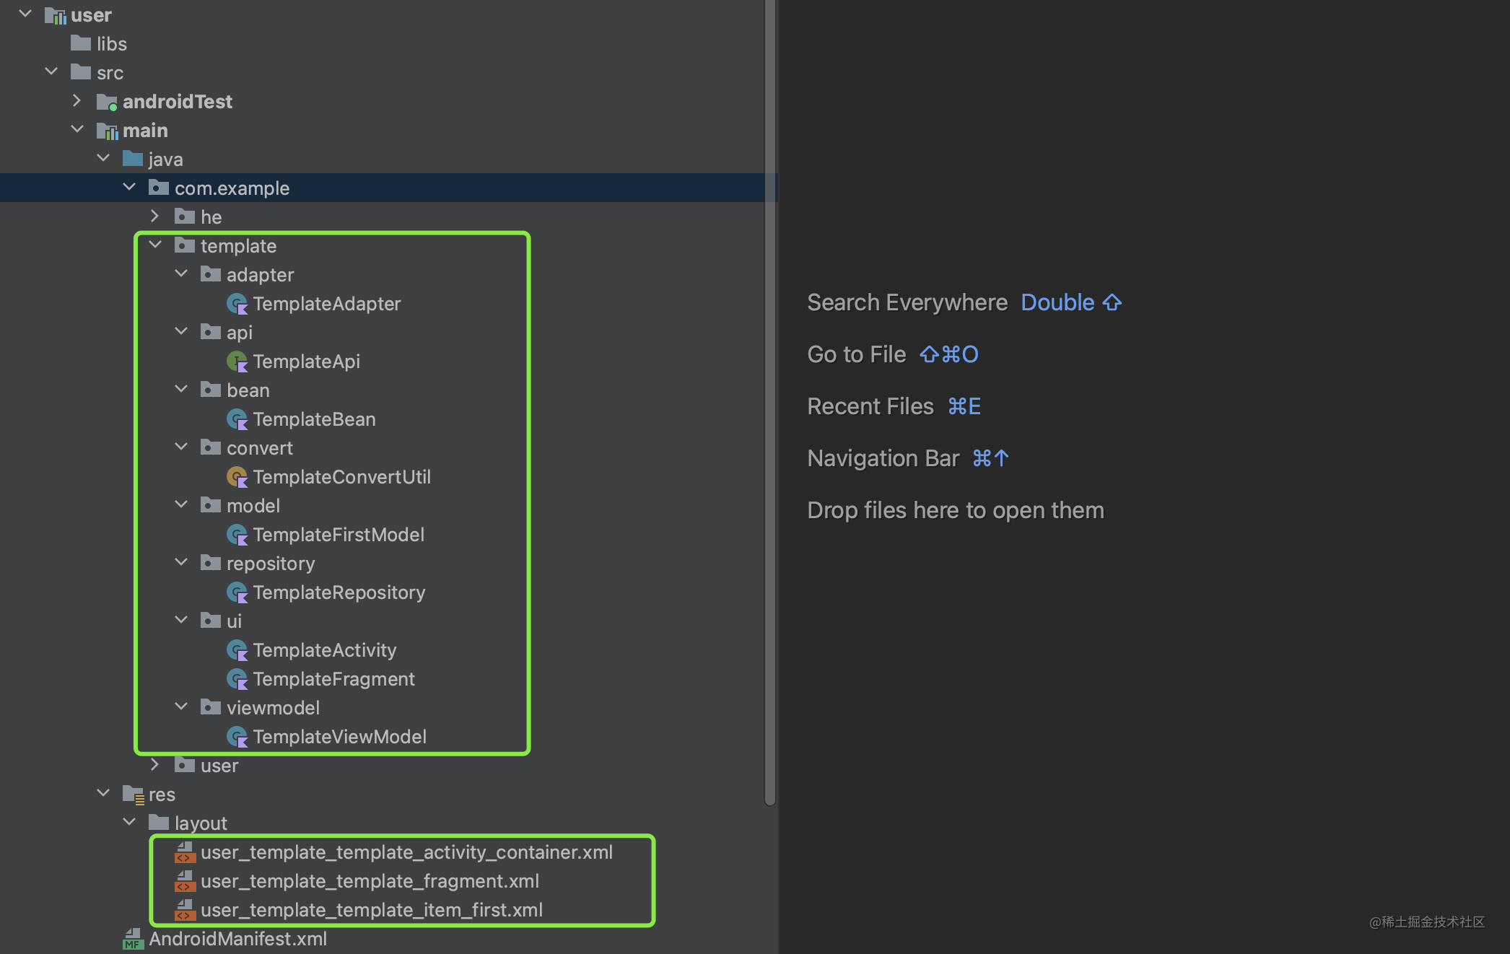The image size is (1510, 954).
Task: Collapse the main source set chevron
Action: [x=77, y=130]
